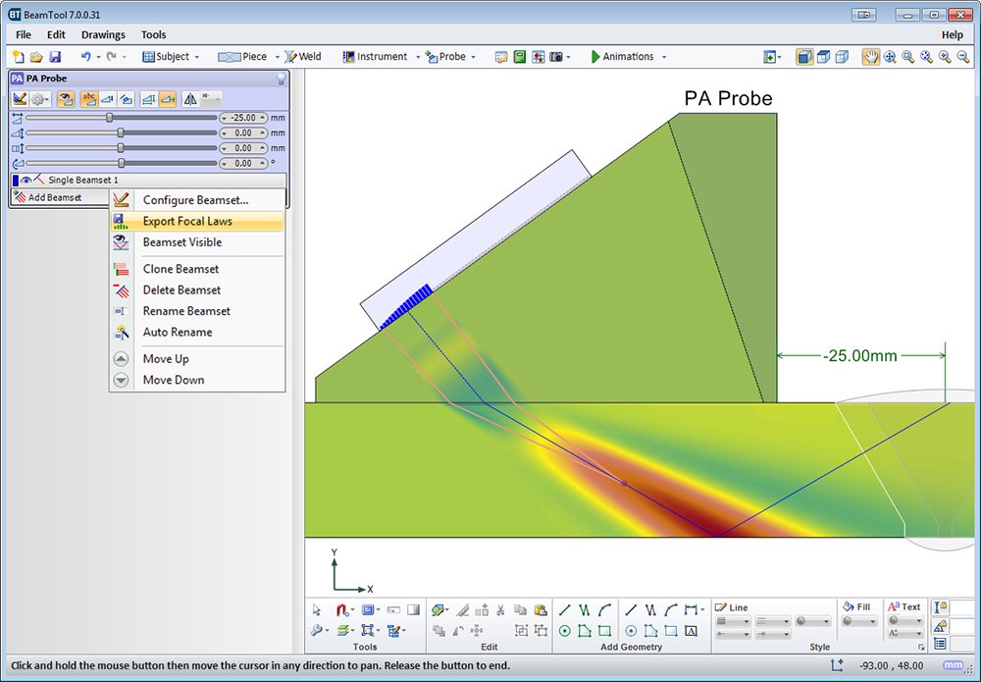Click the green line geometry tool

click(x=564, y=610)
